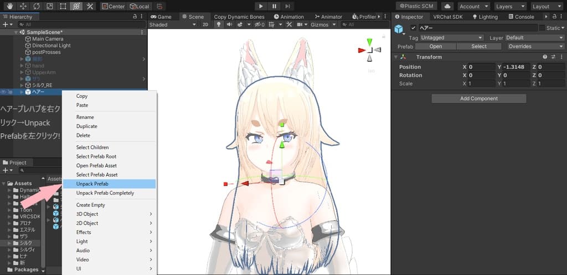
Task: Open the Layer dropdown showing Default
Action: tap(534, 38)
